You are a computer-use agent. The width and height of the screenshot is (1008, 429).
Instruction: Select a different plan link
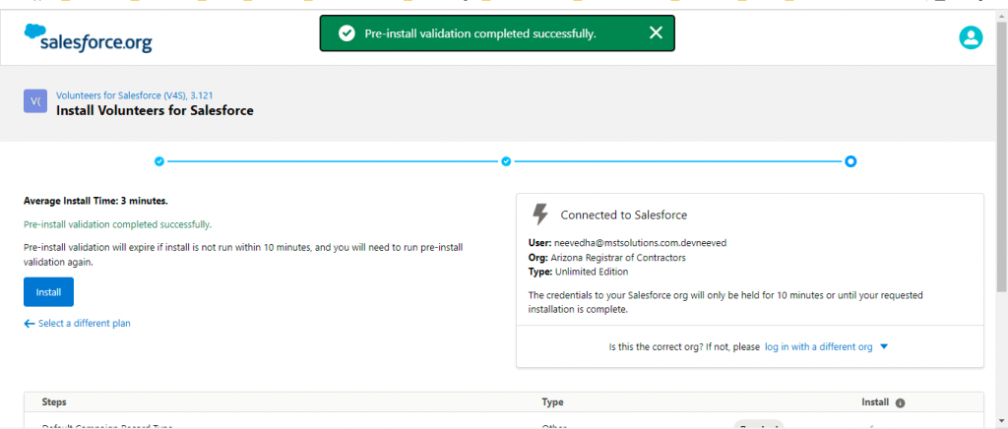77,324
